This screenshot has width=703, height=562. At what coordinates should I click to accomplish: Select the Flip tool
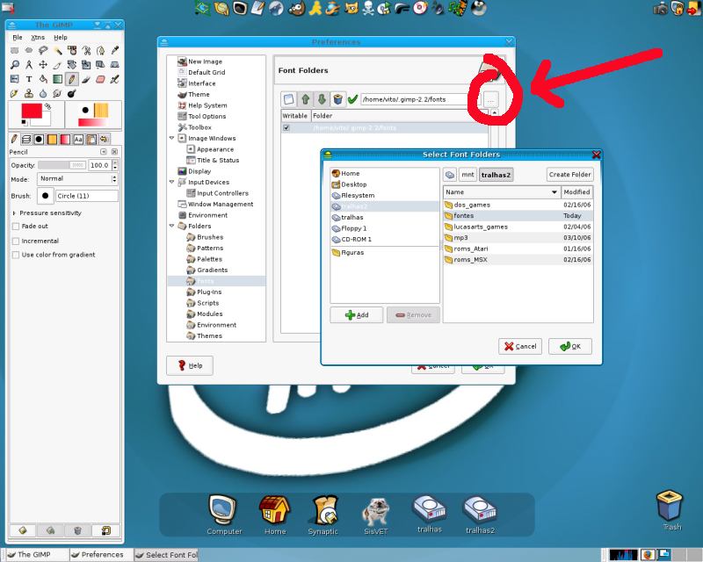coord(14,79)
